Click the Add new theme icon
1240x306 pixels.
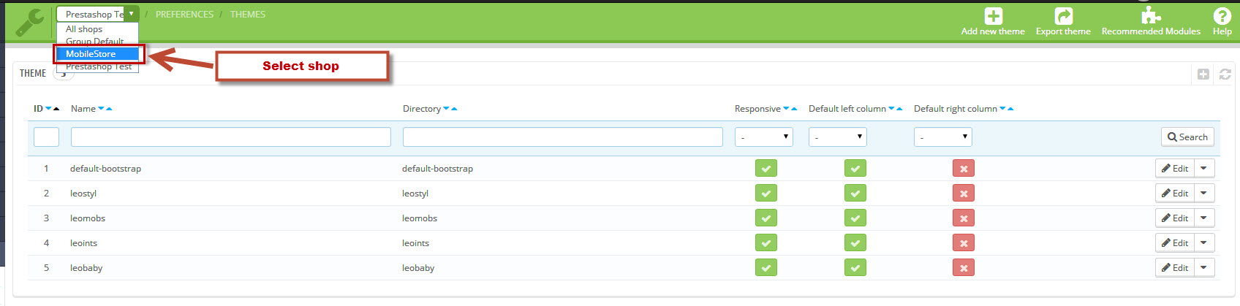point(993,16)
